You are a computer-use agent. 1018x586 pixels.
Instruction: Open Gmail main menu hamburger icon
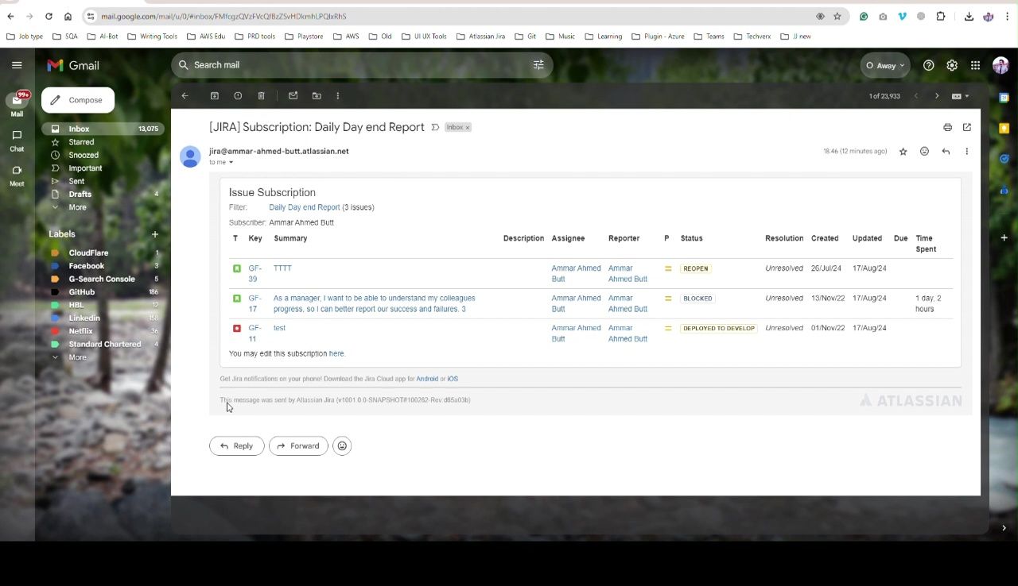(17, 65)
